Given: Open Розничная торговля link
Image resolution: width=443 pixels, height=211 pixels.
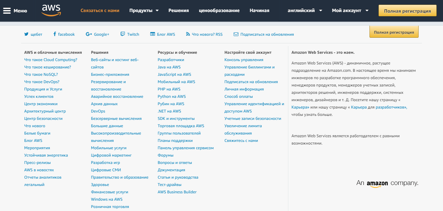Looking at the screenshot, I should coord(110,207).
